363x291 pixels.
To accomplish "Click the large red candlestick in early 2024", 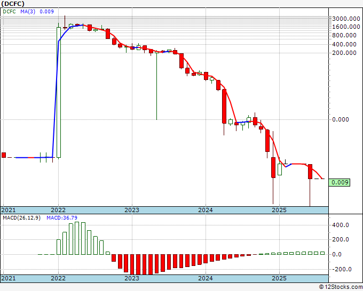I will (224, 106).
